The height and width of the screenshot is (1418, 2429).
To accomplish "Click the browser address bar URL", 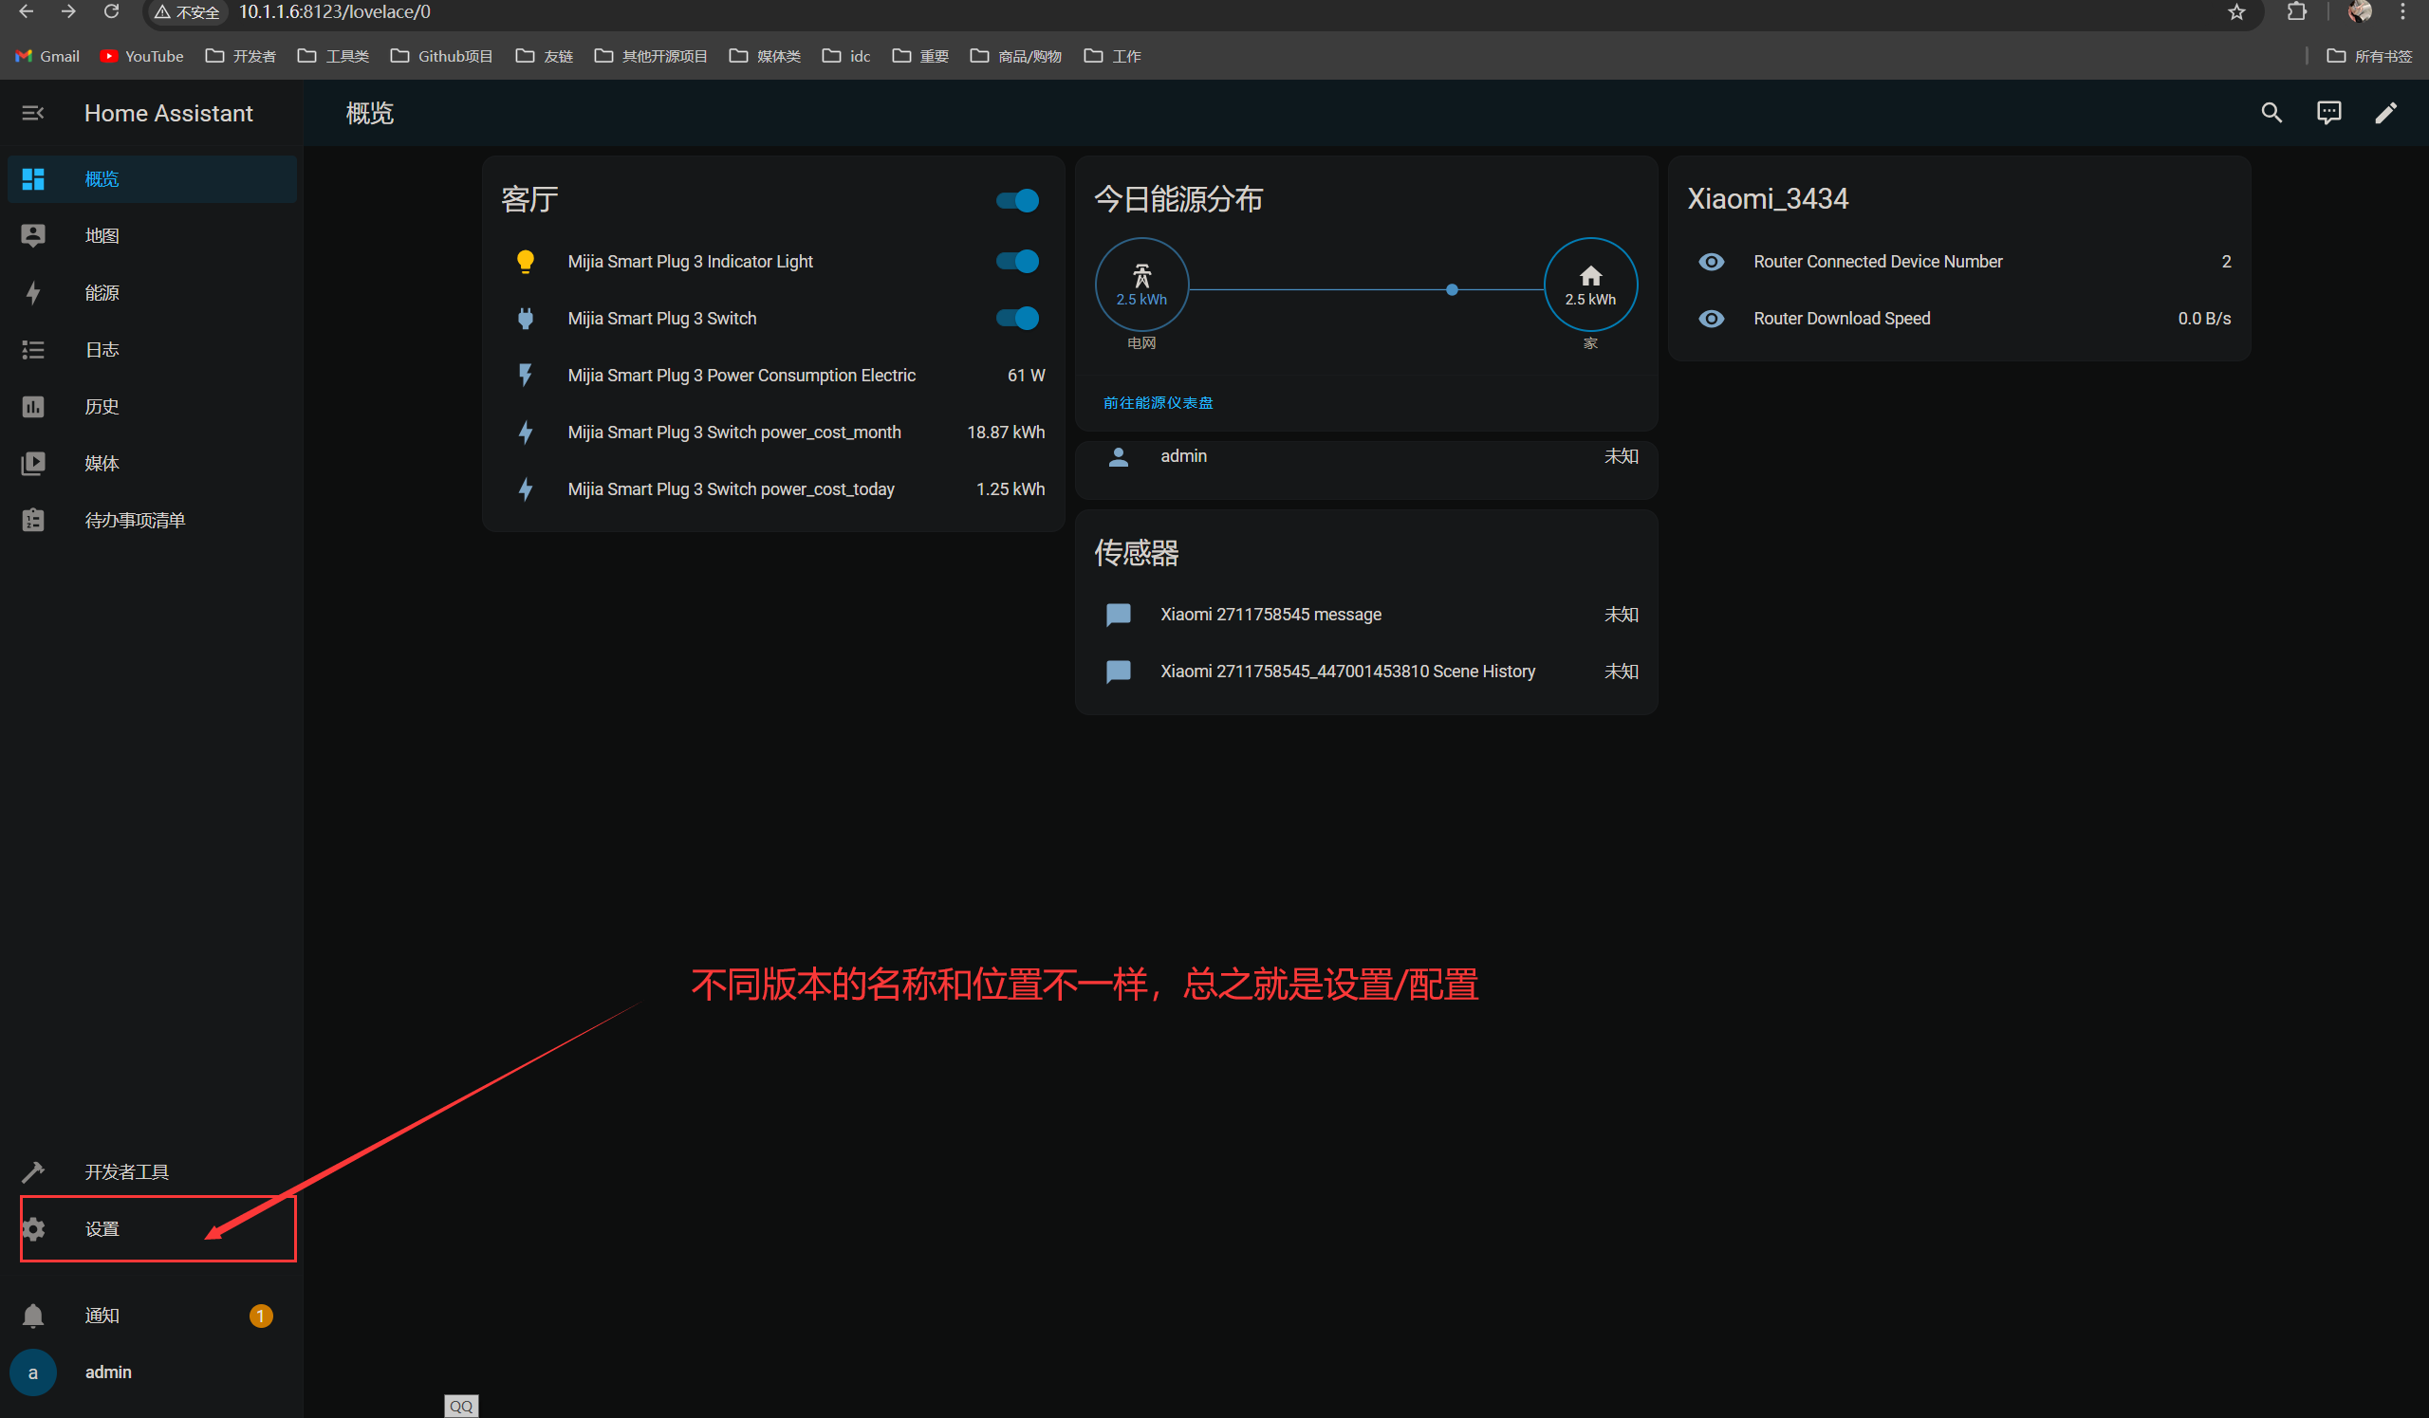I will pos(335,11).
